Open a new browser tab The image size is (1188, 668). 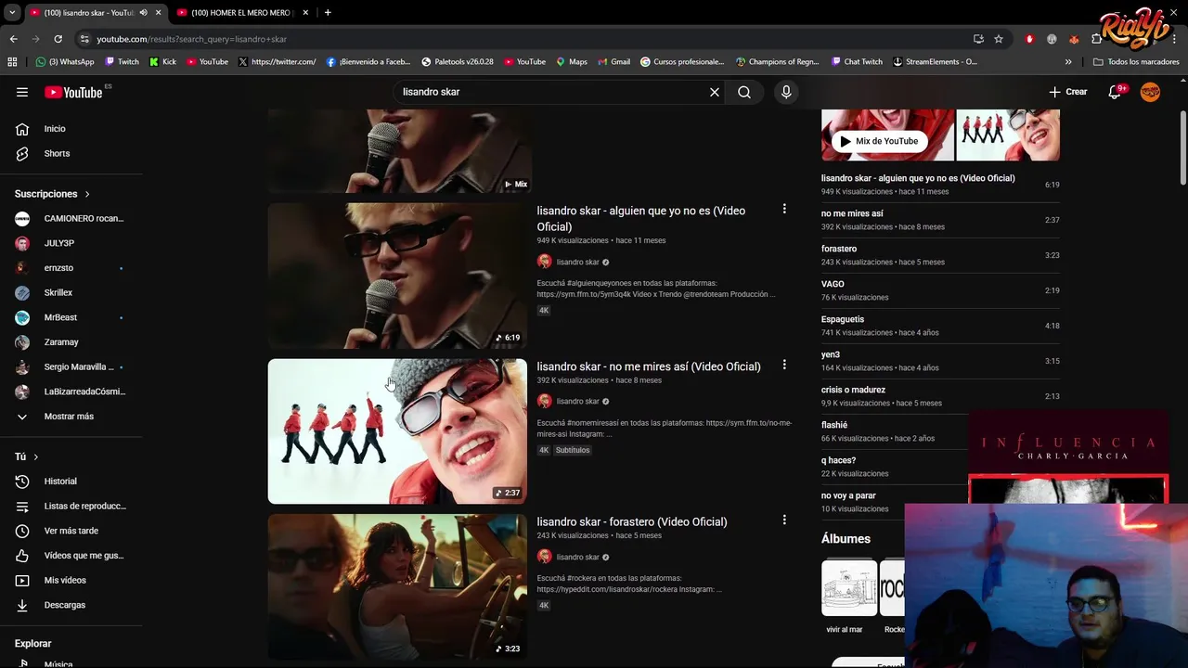pyautogui.click(x=328, y=12)
